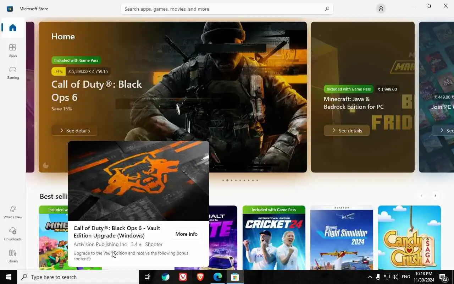Open What's New in sidebar
454x284 pixels.
[x=13, y=212]
